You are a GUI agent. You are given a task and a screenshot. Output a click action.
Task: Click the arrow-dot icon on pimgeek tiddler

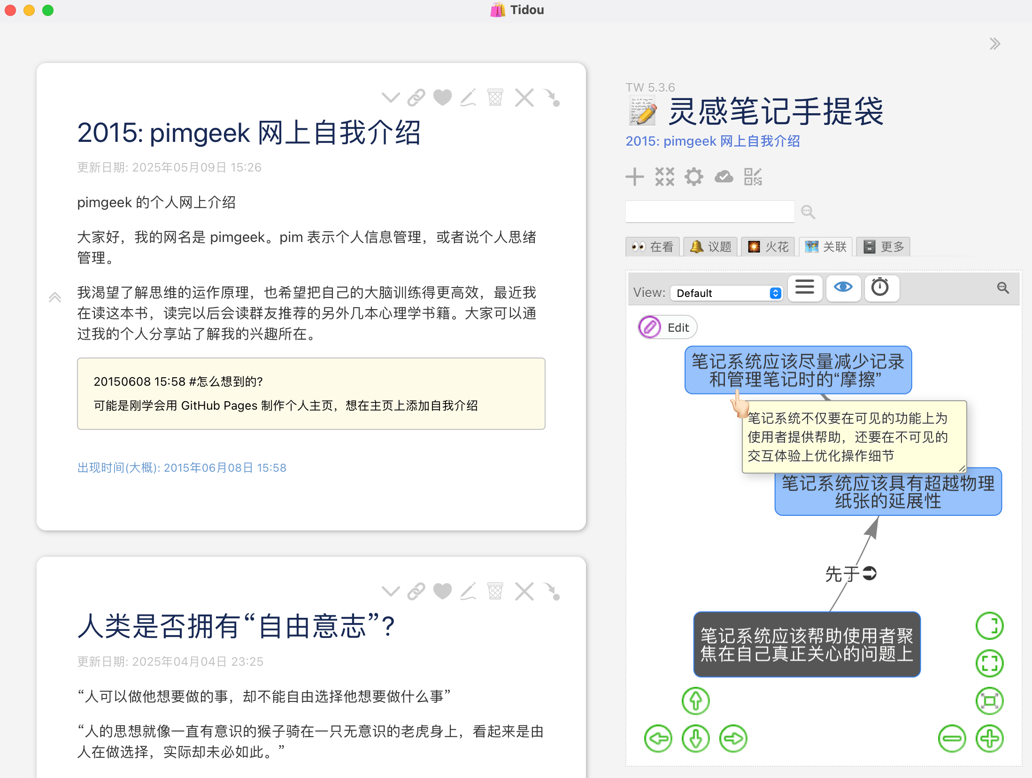click(551, 98)
